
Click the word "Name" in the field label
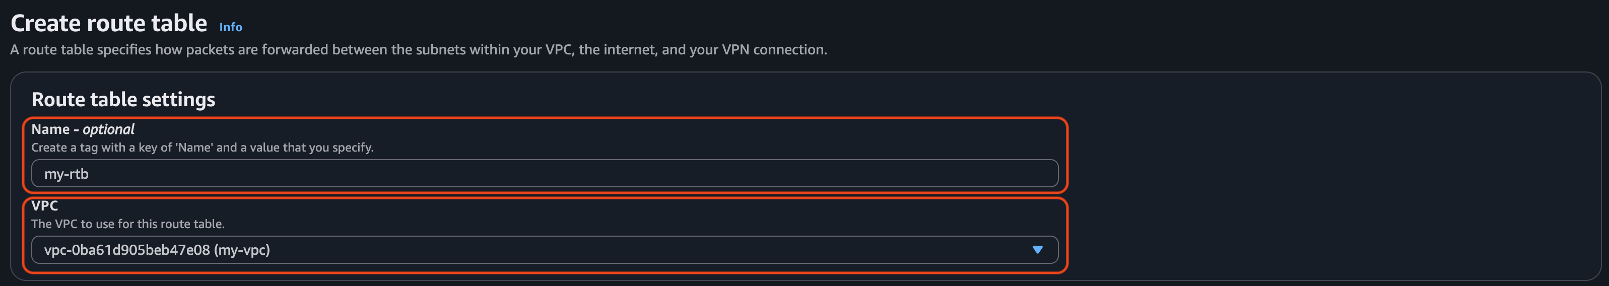[50, 129]
